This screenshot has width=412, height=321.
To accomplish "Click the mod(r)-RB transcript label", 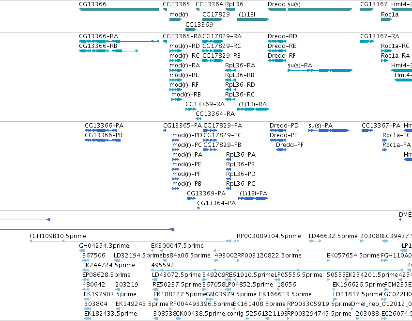I will (186, 94).
